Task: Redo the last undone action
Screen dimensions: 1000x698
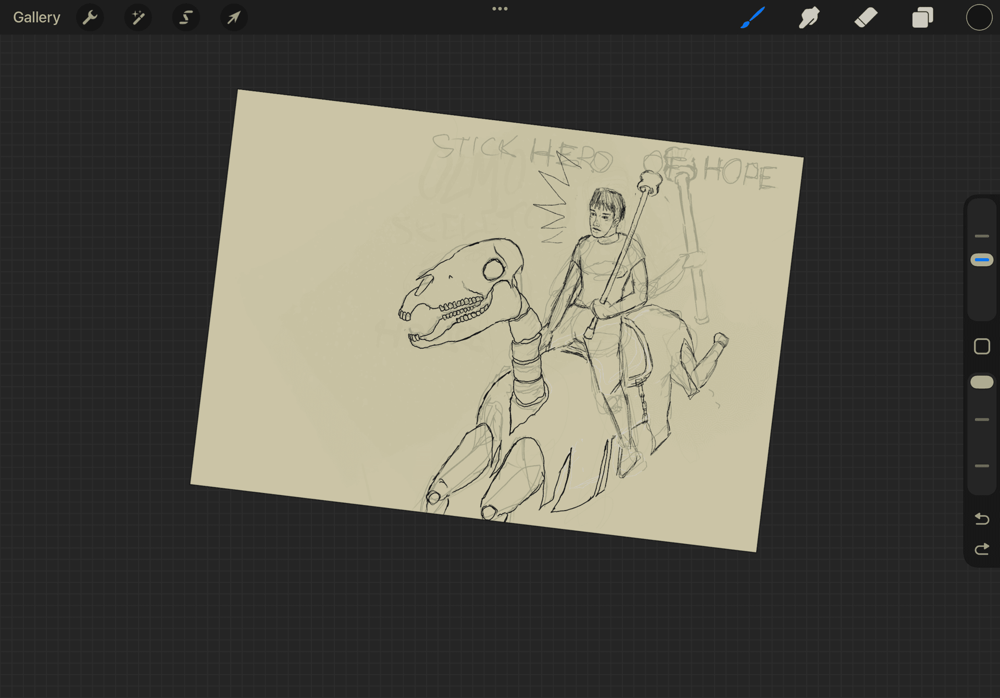Action: pos(982,549)
